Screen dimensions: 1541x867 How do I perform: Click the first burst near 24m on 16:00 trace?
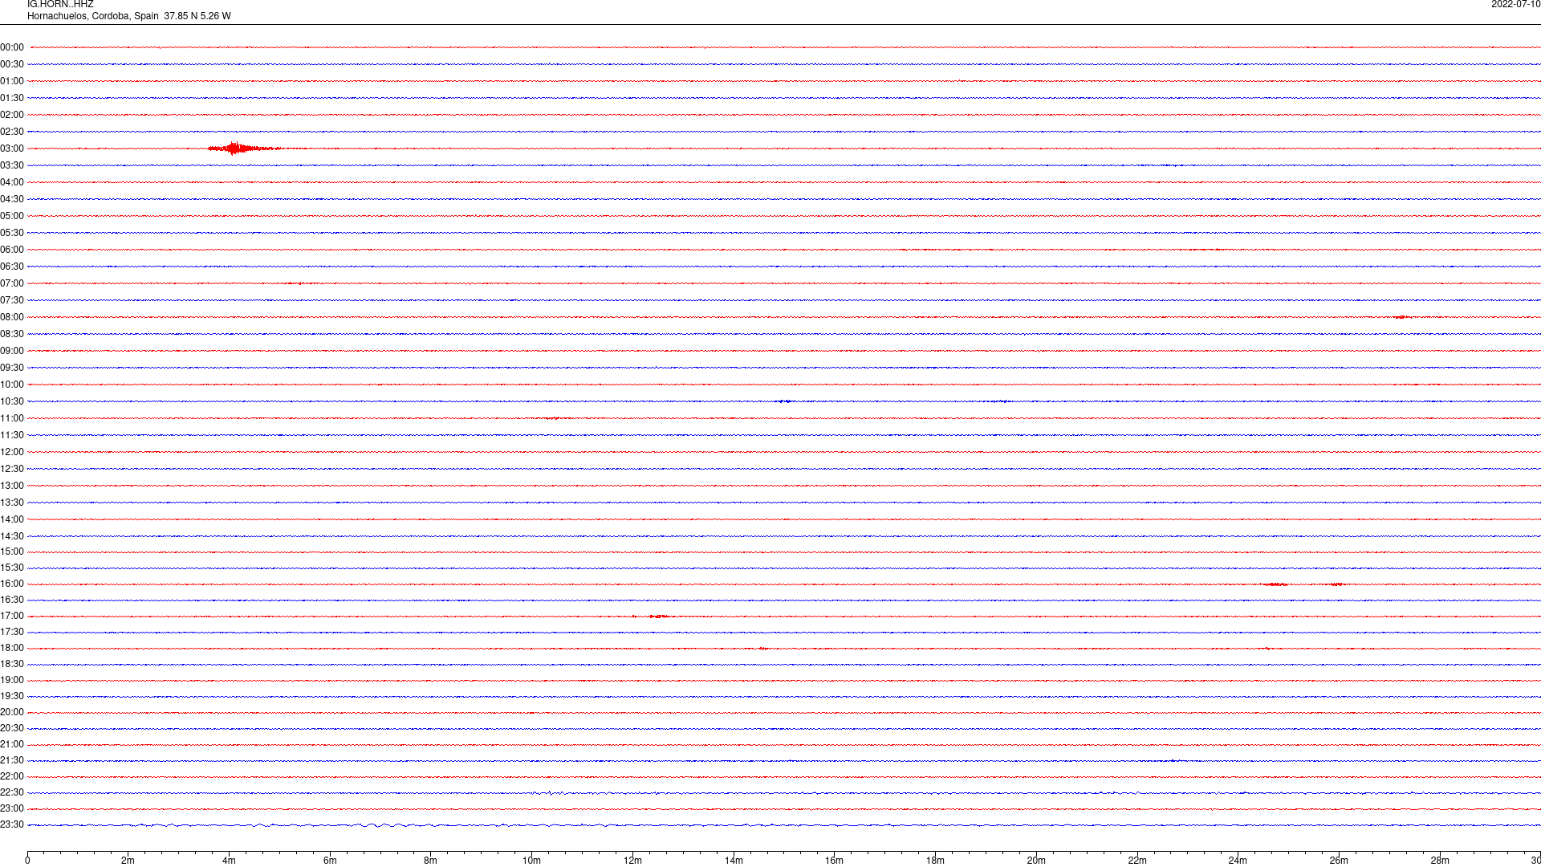[x=1274, y=584]
